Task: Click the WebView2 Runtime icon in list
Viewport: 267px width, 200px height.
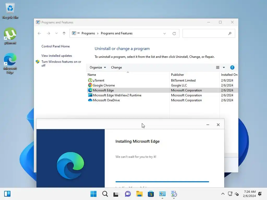Action: coord(90,95)
